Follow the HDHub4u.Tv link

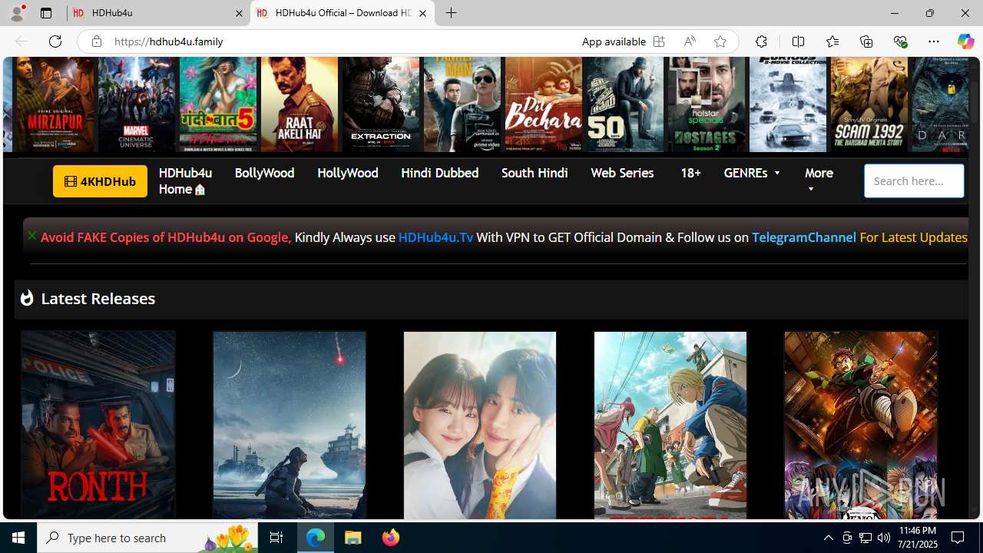(435, 237)
